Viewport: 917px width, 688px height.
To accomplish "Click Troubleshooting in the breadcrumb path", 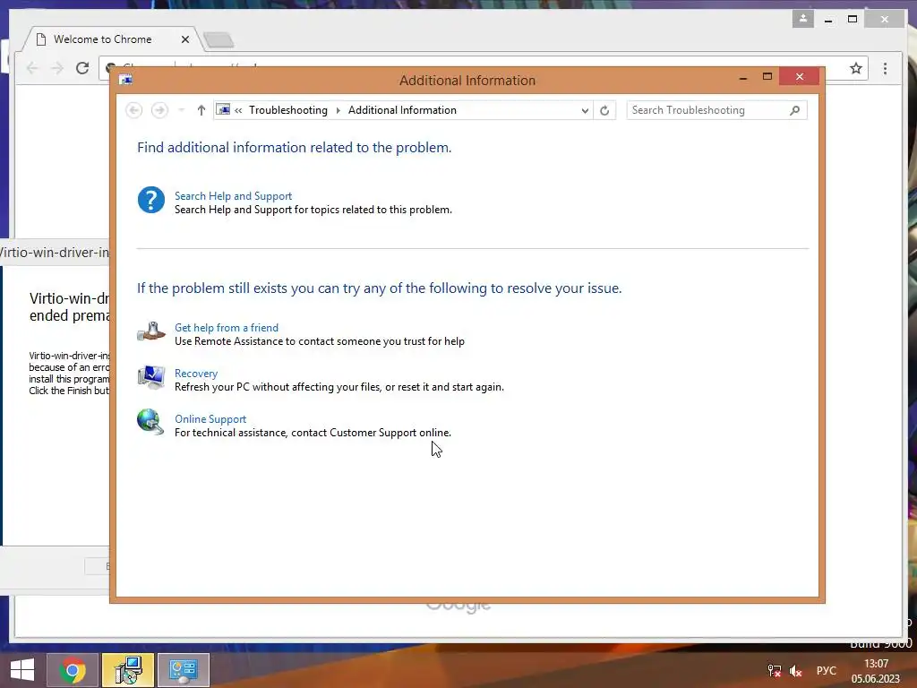I will (288, 110).
